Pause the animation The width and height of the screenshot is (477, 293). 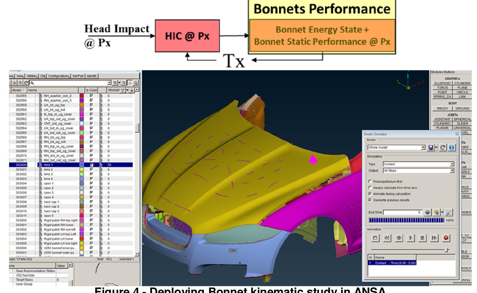(x=422, y=238)
